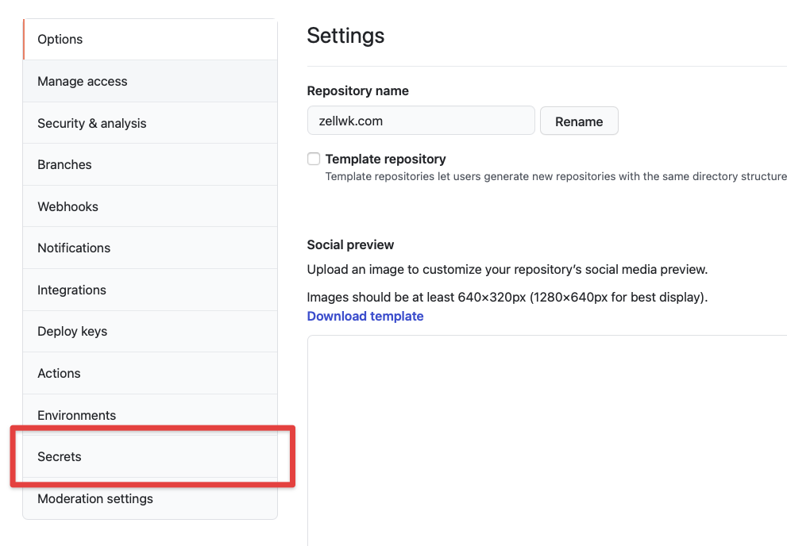This screenshot has width=787, height=546.
Task: View Deploy keys settings
Action: [x=71, y=331]
